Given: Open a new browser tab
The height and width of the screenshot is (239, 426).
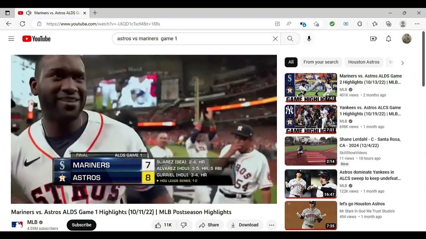Looking at the screenshot, I should (95, 13).
